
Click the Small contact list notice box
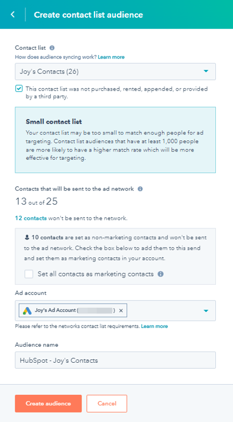tap(115, 140)
